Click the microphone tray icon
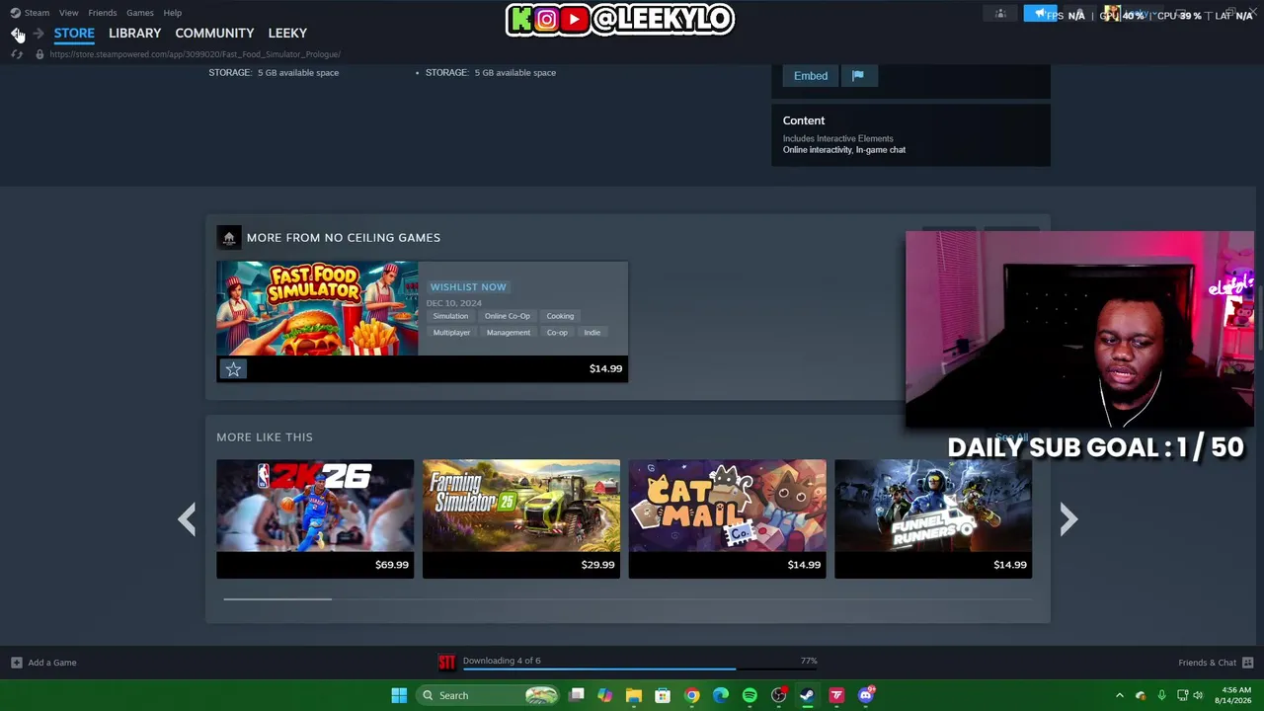The image size is (1264, 711). pyautogui.click(x=1162, y=695)
